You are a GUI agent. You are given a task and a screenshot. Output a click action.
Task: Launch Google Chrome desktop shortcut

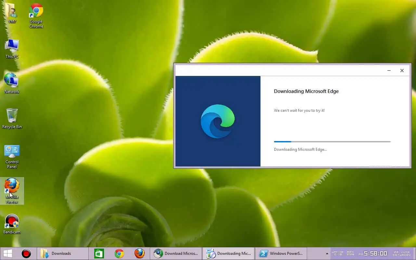coord(36,16)
